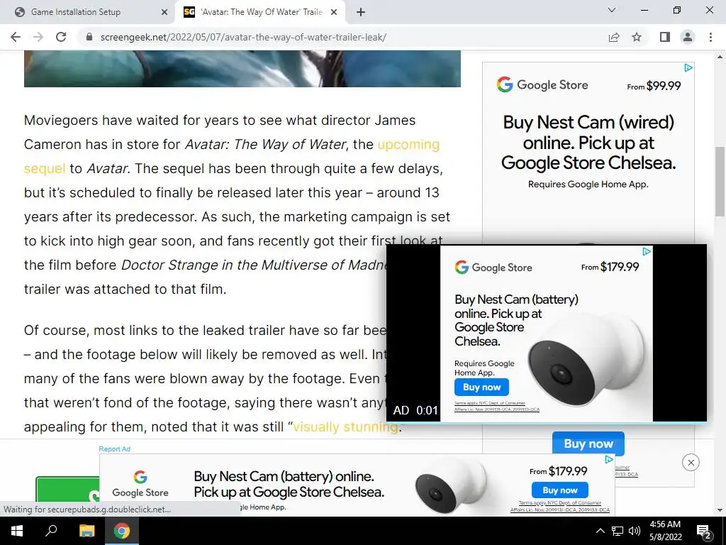Open the Windows Start menu
The height and width of the screenshot is (545, 726).
pyautogui.click(x=17, y=531)
